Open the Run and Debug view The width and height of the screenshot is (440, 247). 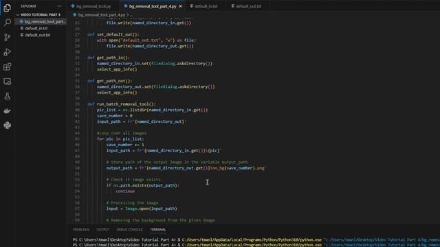point(8,52)
